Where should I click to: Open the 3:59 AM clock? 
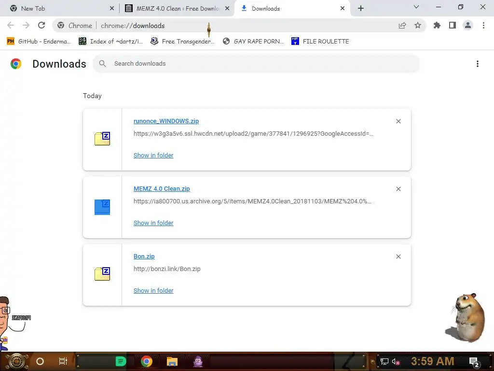coord(433,361)
